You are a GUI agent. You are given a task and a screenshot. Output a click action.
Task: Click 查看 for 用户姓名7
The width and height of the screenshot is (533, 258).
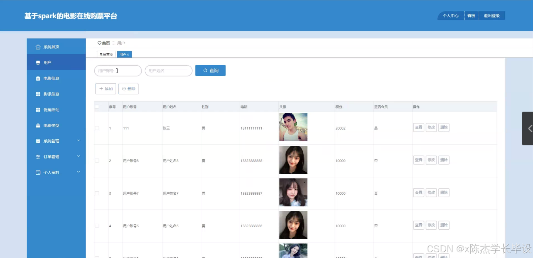419,193
